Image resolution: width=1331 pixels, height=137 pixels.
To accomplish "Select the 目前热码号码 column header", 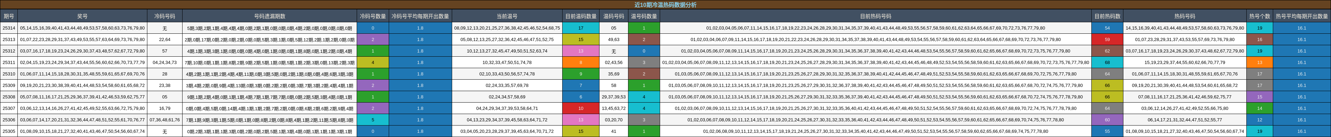I will click(x=876, y=16).
